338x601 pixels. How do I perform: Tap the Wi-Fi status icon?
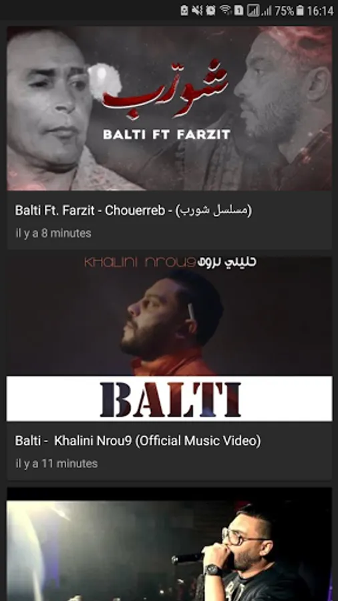225,10
